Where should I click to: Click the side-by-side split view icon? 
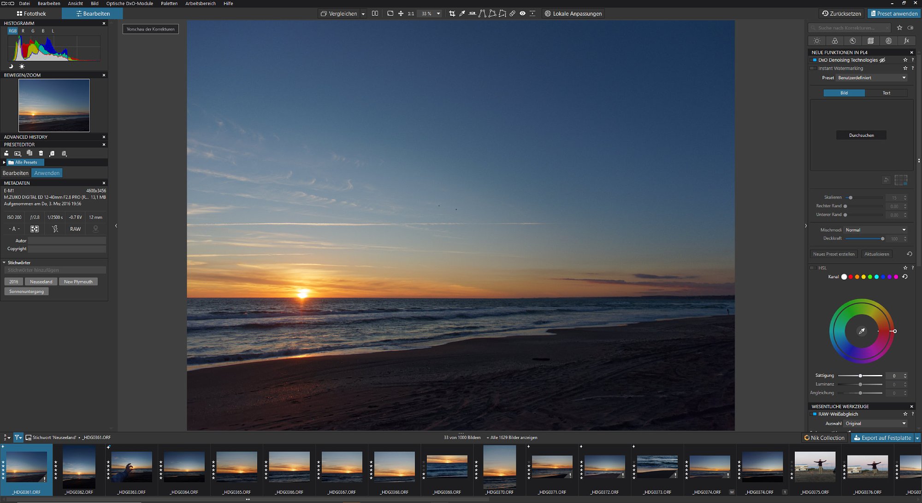[375, 14]
